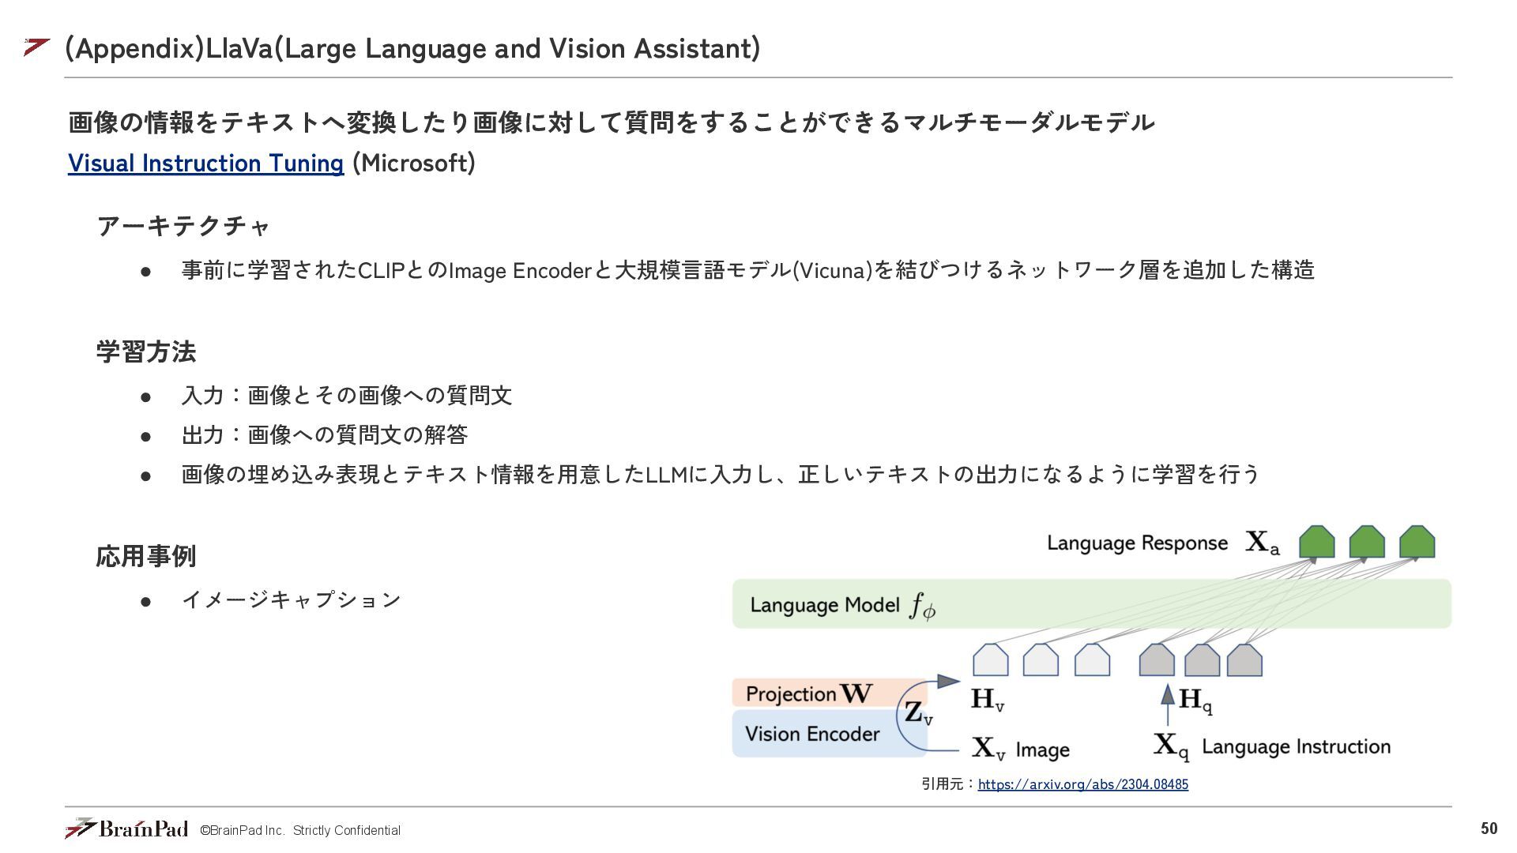Click the '応用事例' heading
The width and height of the screenshot is (1517, 853).
pos(146,556)
